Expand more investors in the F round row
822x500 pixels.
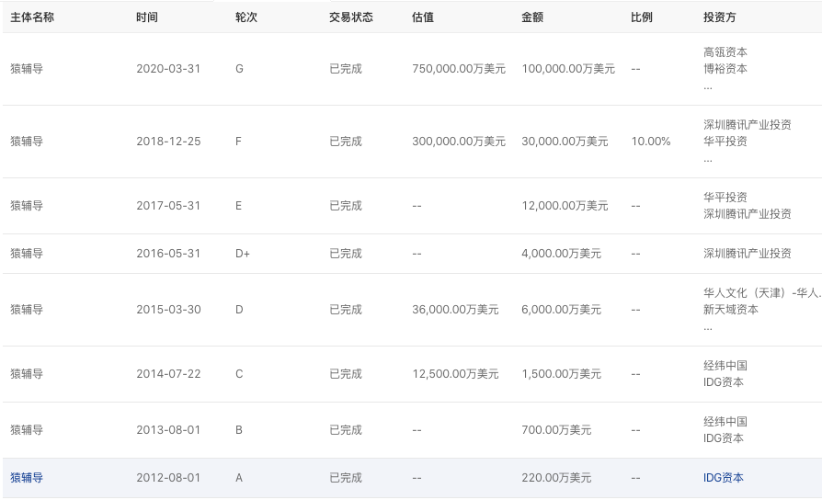click(707, 159)
